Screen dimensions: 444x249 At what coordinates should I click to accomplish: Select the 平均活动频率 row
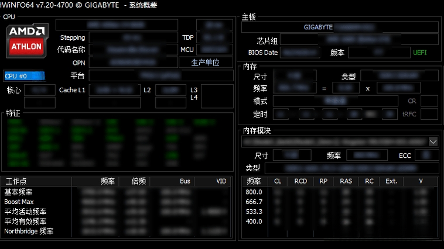coord(117,212)
